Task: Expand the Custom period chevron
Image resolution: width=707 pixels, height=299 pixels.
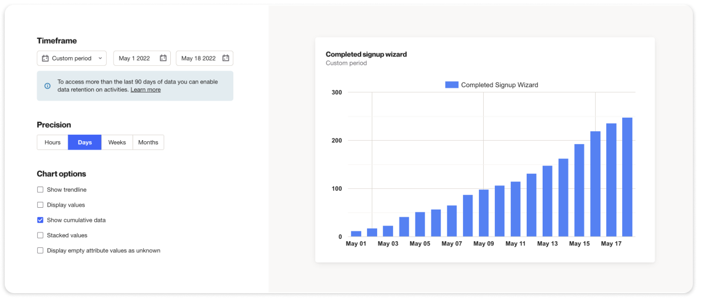Action: [x=100, y=58]
